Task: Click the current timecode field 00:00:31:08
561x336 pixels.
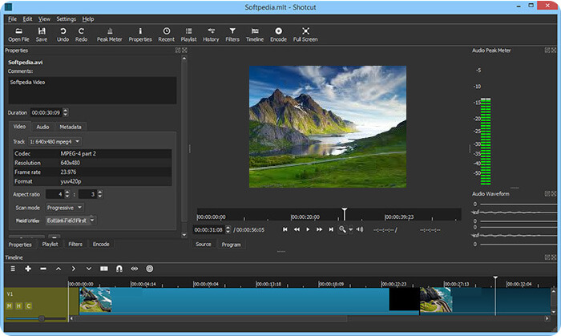Action: click(208, 229)
